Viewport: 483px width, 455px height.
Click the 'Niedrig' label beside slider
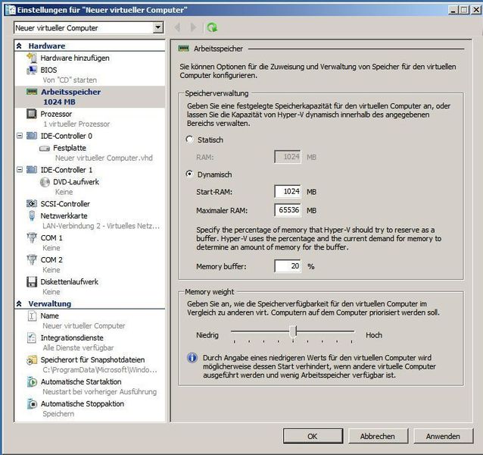point(207,335)
